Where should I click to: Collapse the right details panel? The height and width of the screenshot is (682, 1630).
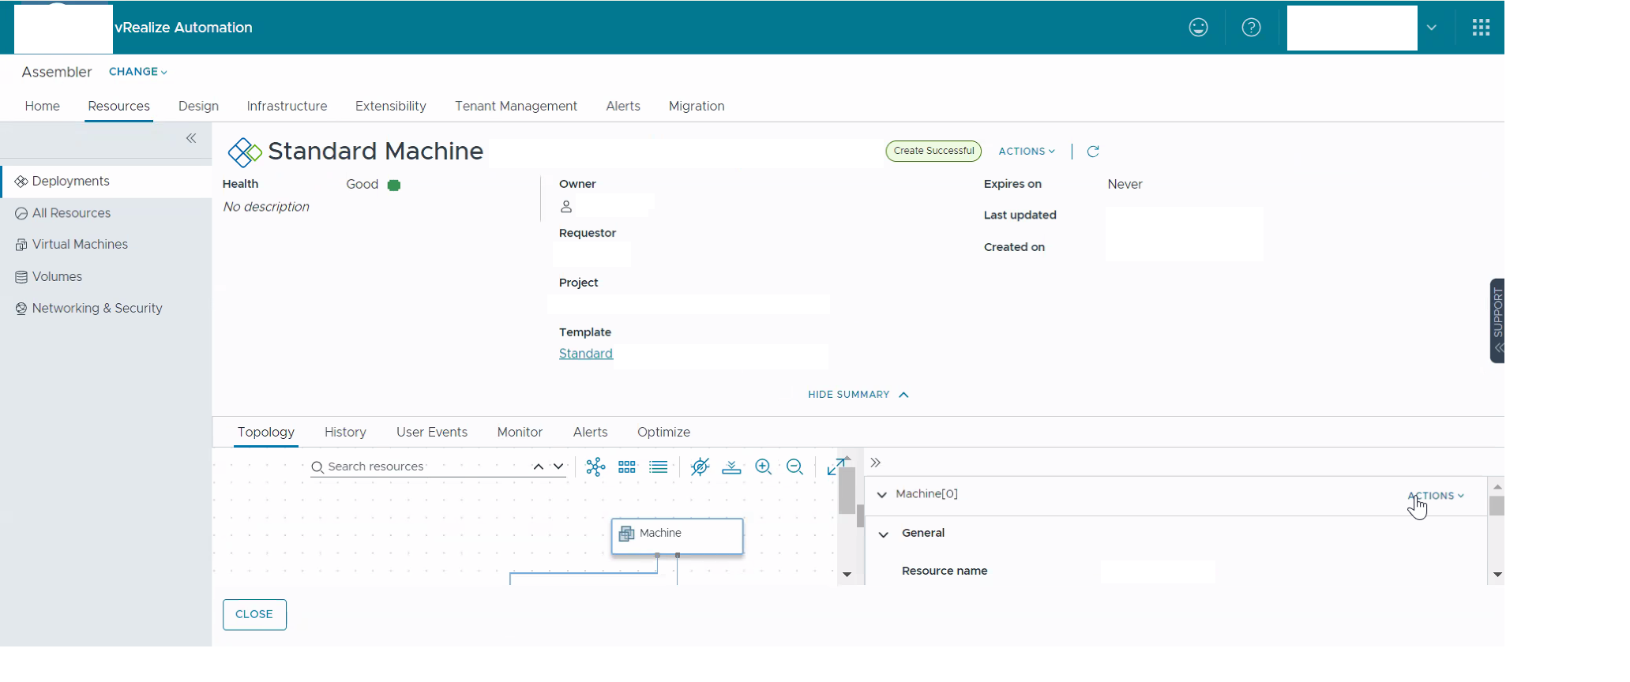(x=875, y=463)
